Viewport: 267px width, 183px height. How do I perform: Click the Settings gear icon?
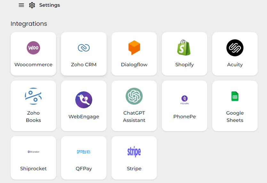pyautogui.click(x=32, y=5)
